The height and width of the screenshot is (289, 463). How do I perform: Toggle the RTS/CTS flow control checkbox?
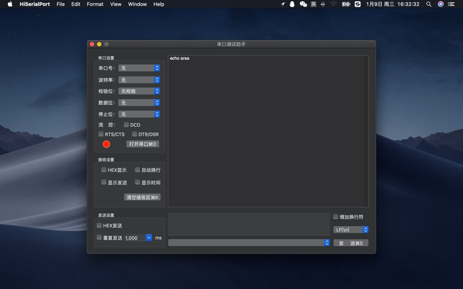click(x=101, y=134)
